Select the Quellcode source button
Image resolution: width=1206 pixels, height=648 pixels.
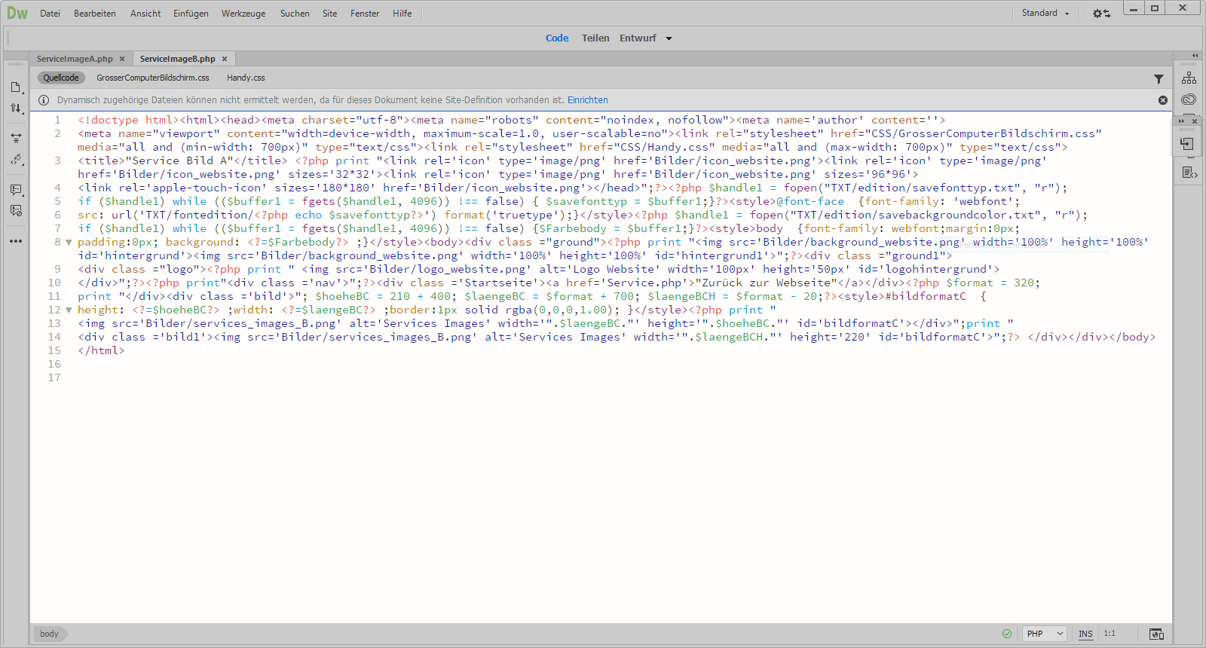pos(61,78)
